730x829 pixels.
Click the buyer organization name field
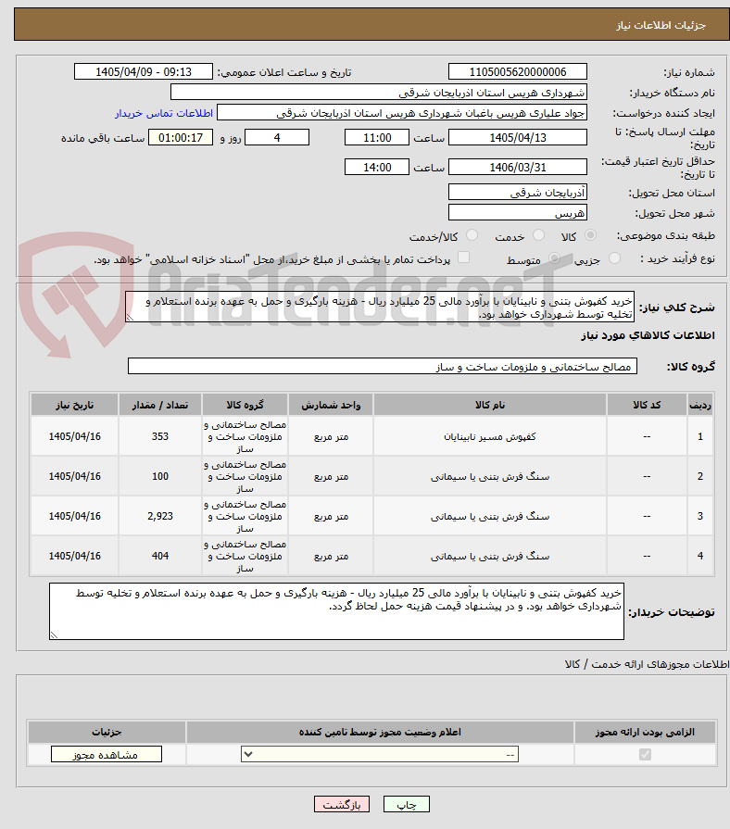379,93
